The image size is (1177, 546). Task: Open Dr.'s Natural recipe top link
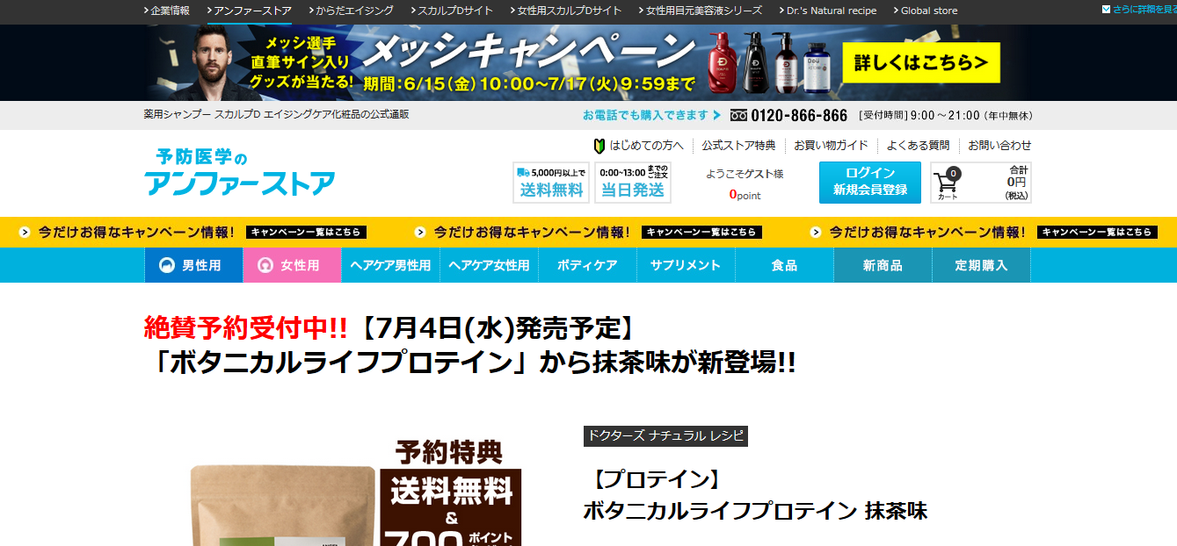[x=828, y=11]
